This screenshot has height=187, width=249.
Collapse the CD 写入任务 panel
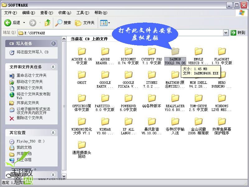coord(53,43)
